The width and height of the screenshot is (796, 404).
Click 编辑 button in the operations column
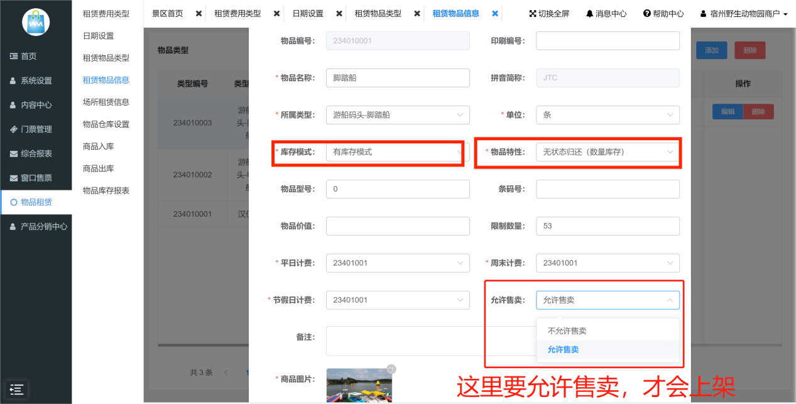[728, 112]
